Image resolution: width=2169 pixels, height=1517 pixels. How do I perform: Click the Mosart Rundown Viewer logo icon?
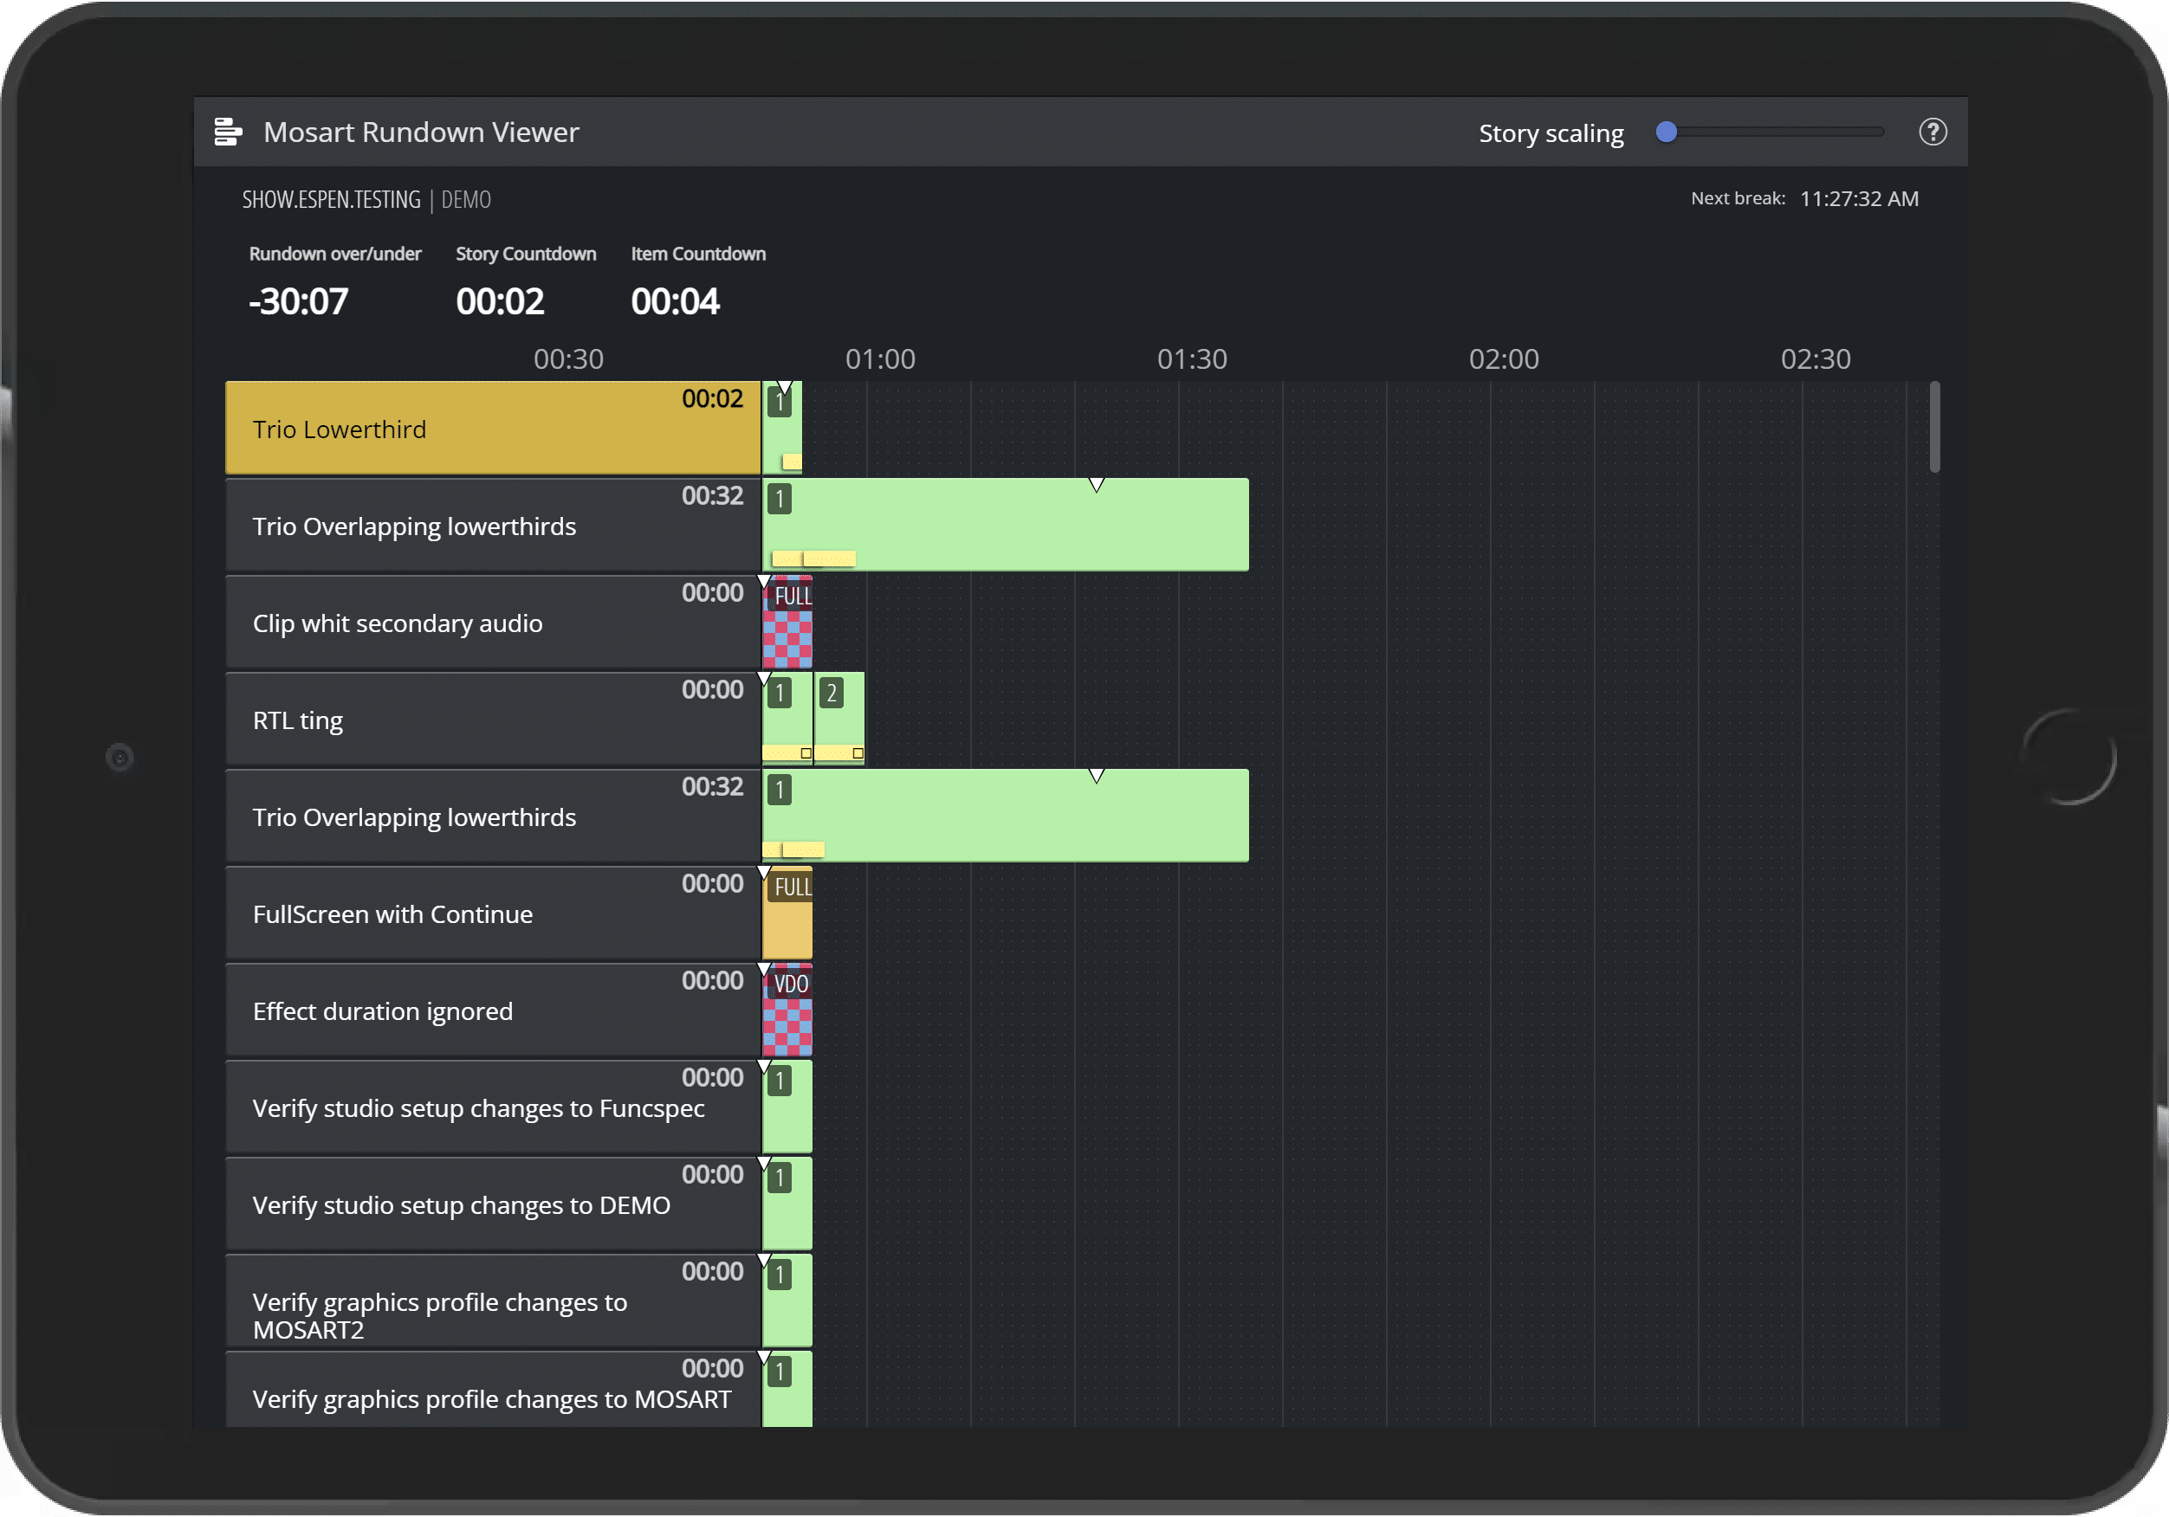coord(228,132)
